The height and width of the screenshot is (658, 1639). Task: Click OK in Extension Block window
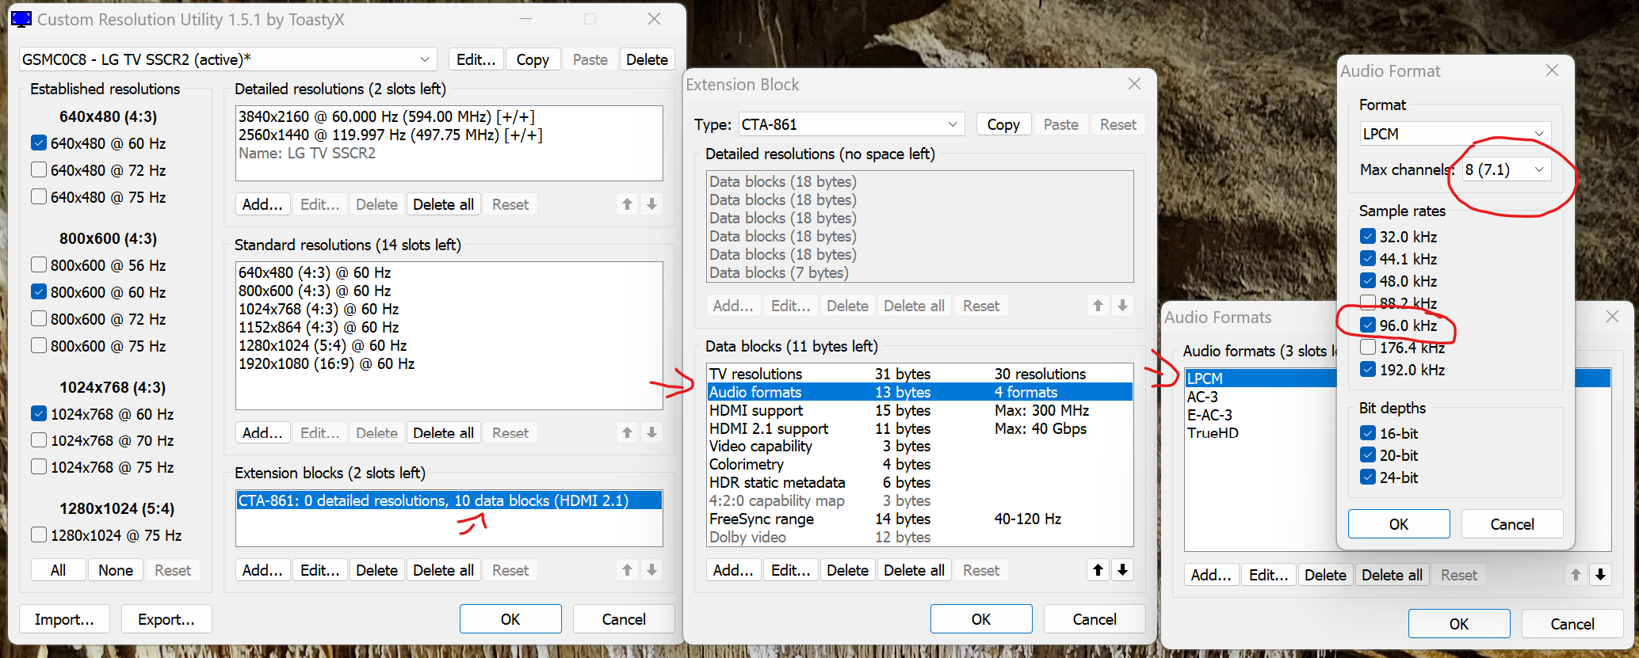pos(981,619)
